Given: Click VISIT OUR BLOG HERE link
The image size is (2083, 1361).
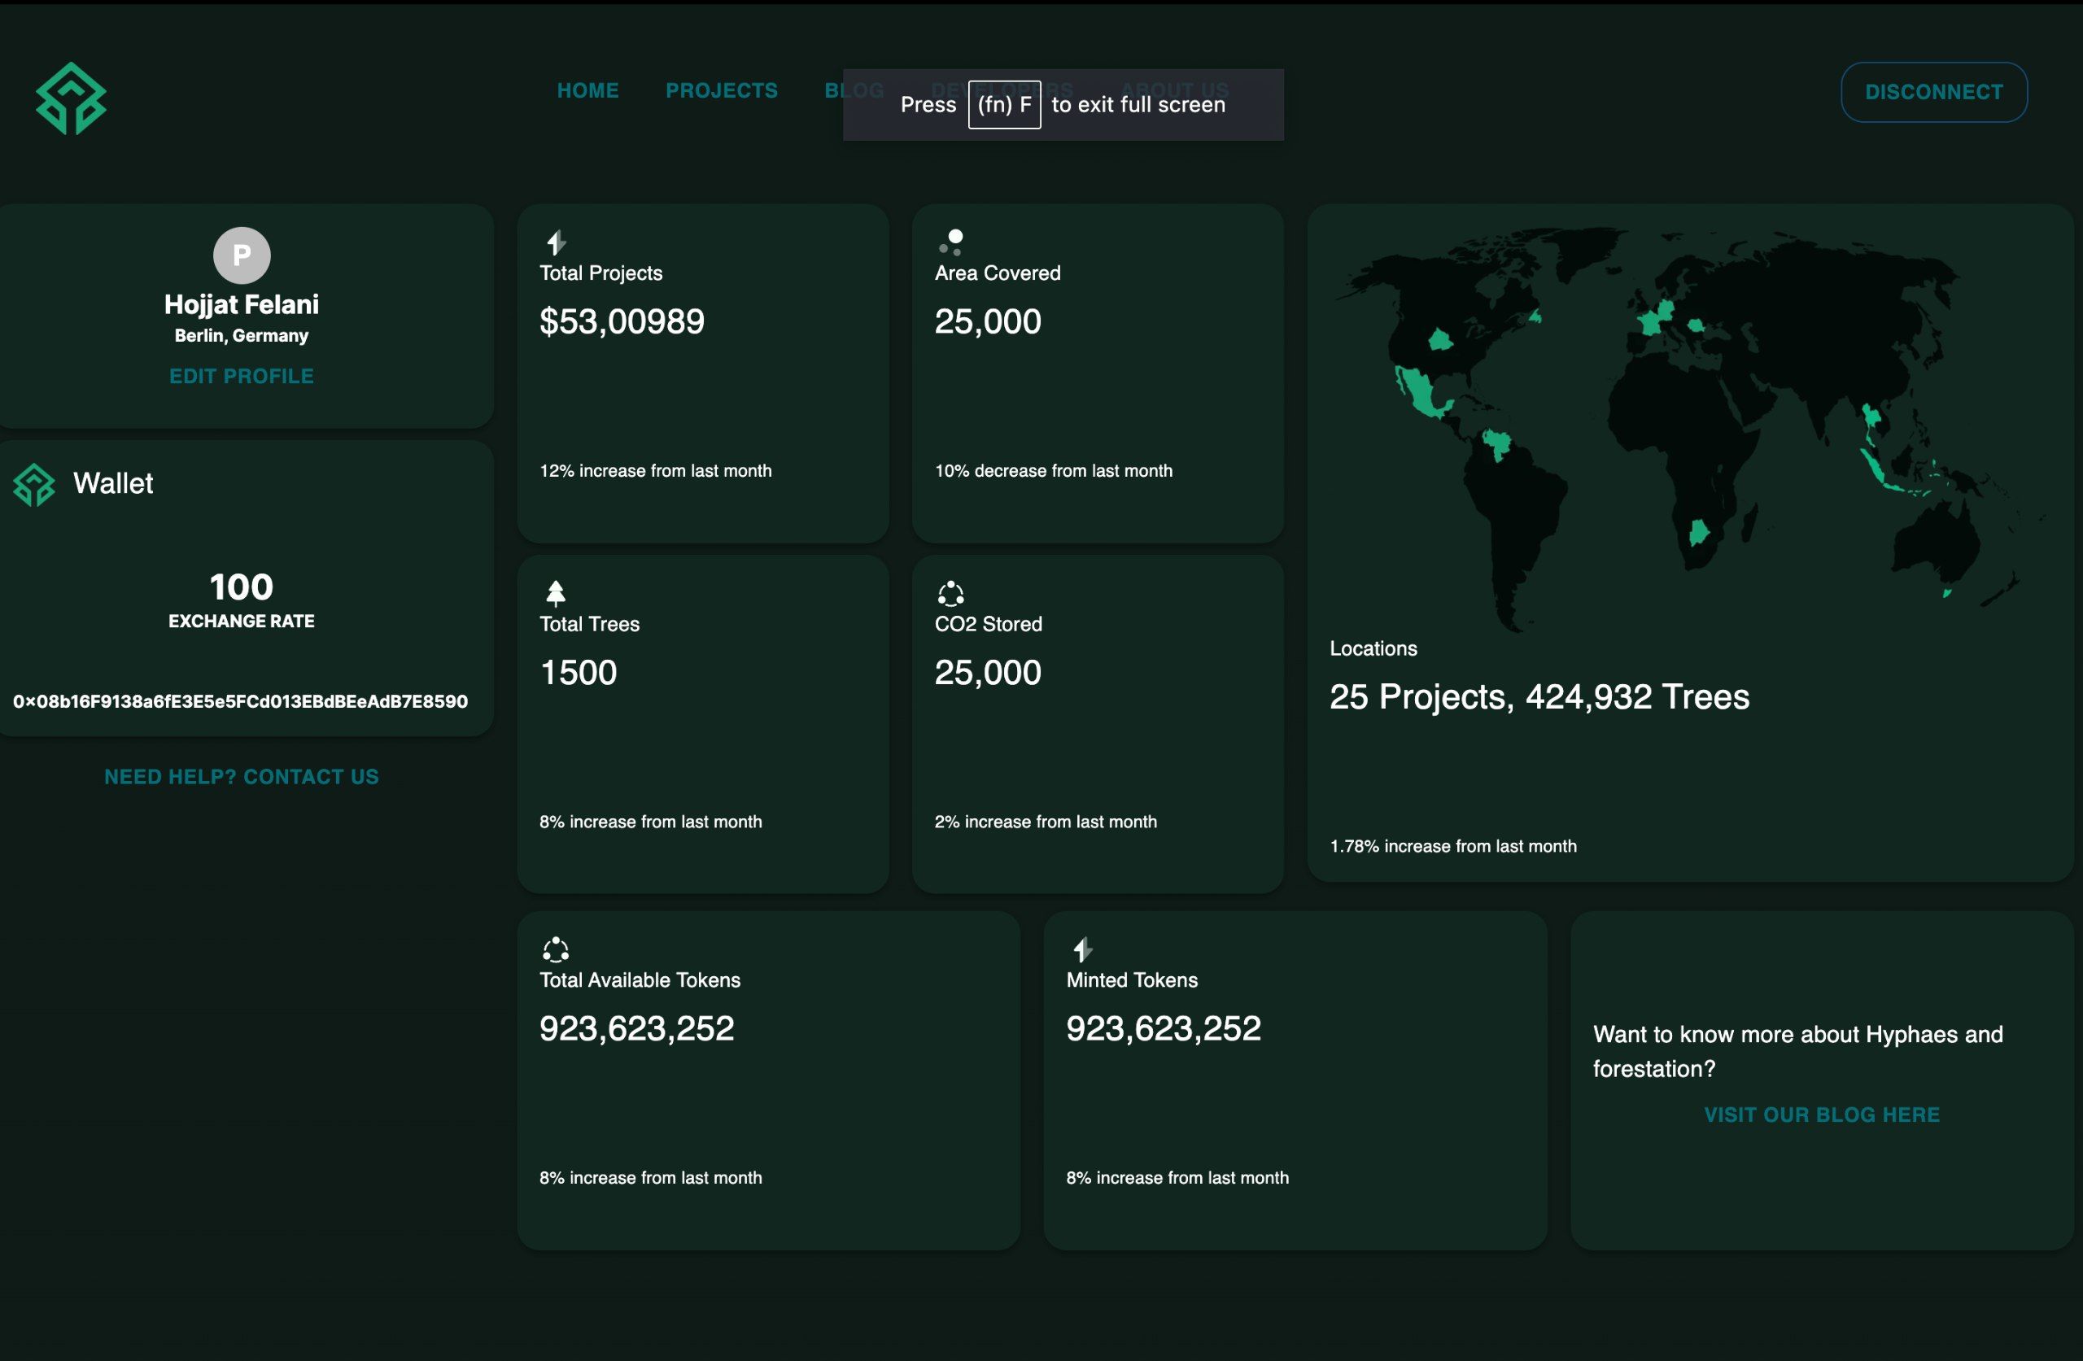Looking at the screenshot, I should 1822,1115.
